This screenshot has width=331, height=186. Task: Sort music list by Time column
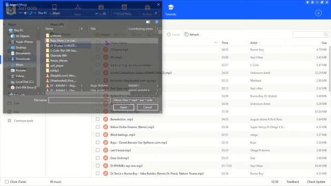[225, 43]
